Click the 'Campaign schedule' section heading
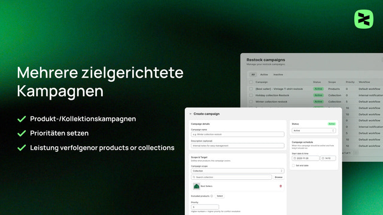The height and width of the screenshot is (215, 383). coord(302,142)
